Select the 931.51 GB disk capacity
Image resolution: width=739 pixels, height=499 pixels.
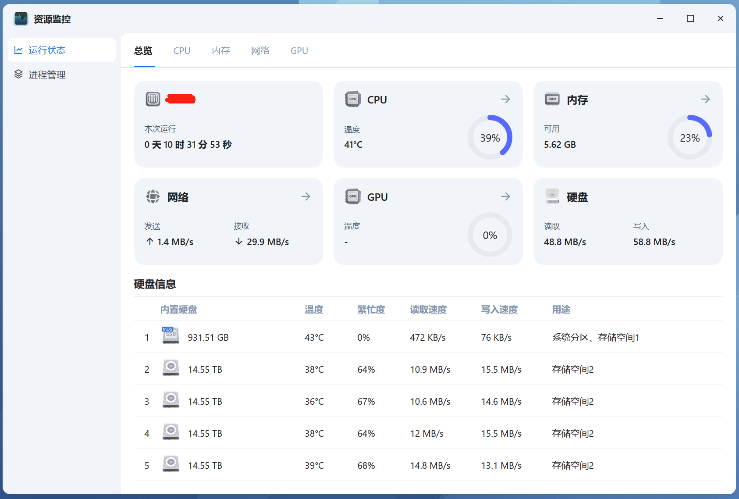point(208,338)
